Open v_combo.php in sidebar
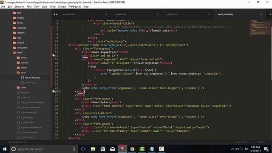Screen dimensions: 272x153 (x=25, y=122)
